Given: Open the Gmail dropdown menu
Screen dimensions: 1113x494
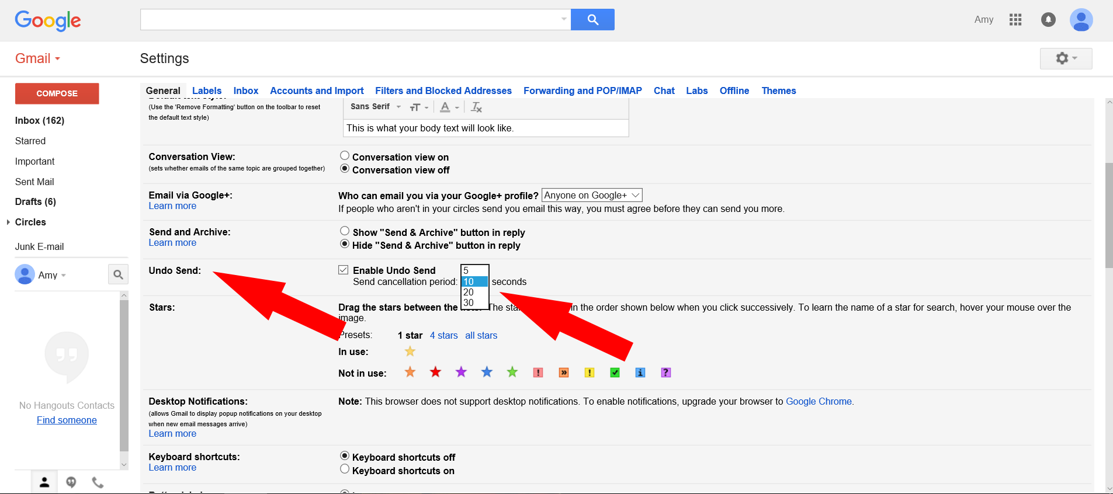Looking at the screenshot, I should pos(38,58).
